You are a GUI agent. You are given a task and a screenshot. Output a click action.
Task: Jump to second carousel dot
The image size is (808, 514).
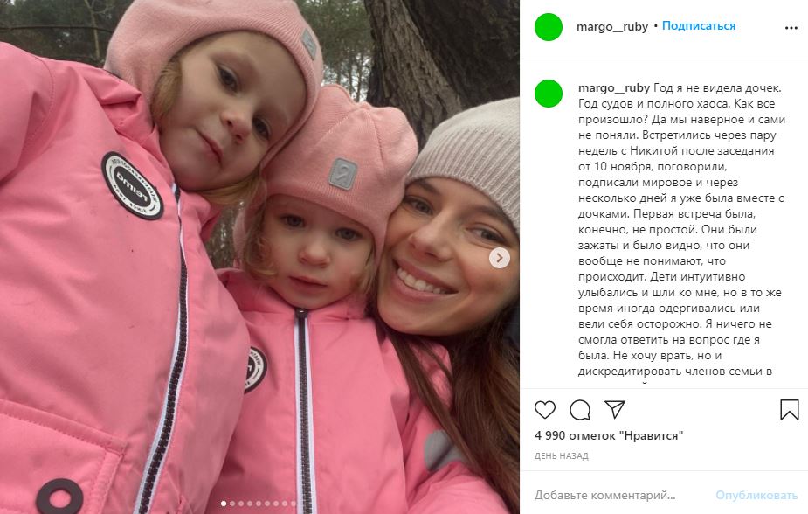pyautogui.click(x=231, y=504)
